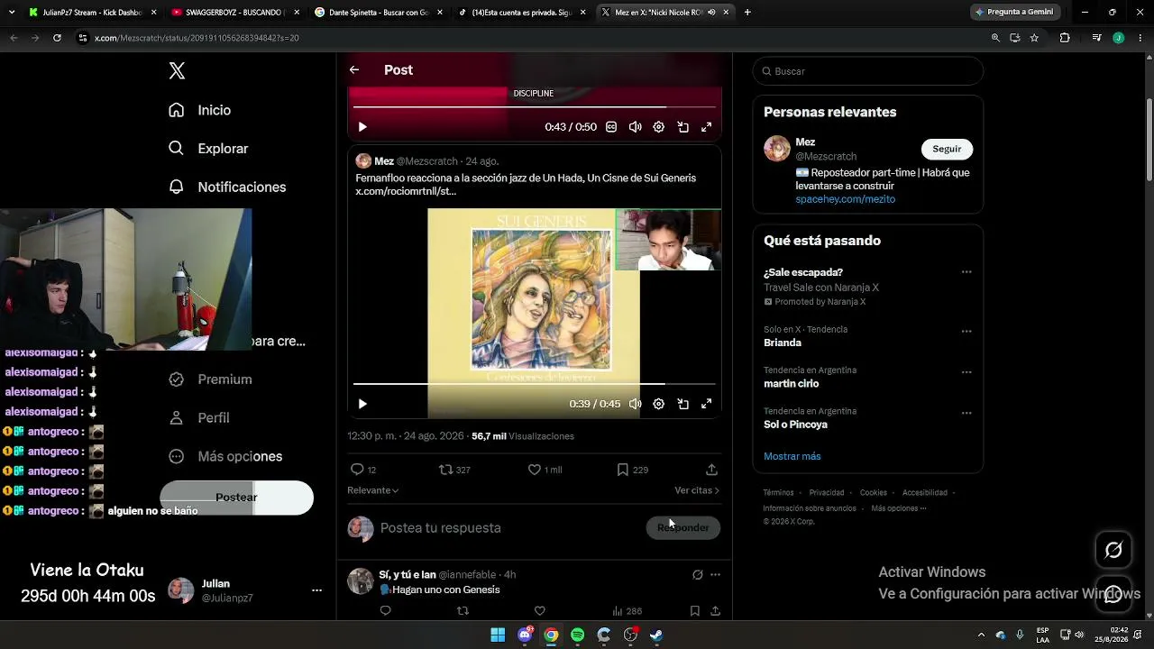This screenshot has height=649, width=1154.
Task: Mute the Sui Generis video
Action: click(x=635, y=404)
